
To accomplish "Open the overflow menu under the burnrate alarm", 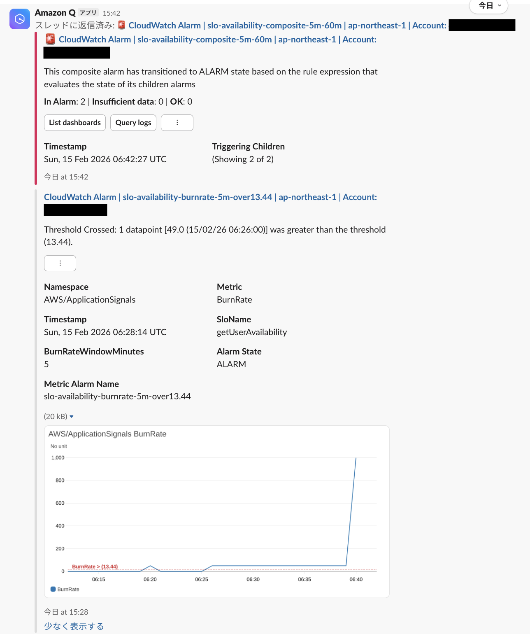I will click(x=60, y=263).
